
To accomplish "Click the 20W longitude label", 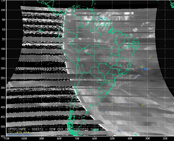I will [x=165, y=139].
